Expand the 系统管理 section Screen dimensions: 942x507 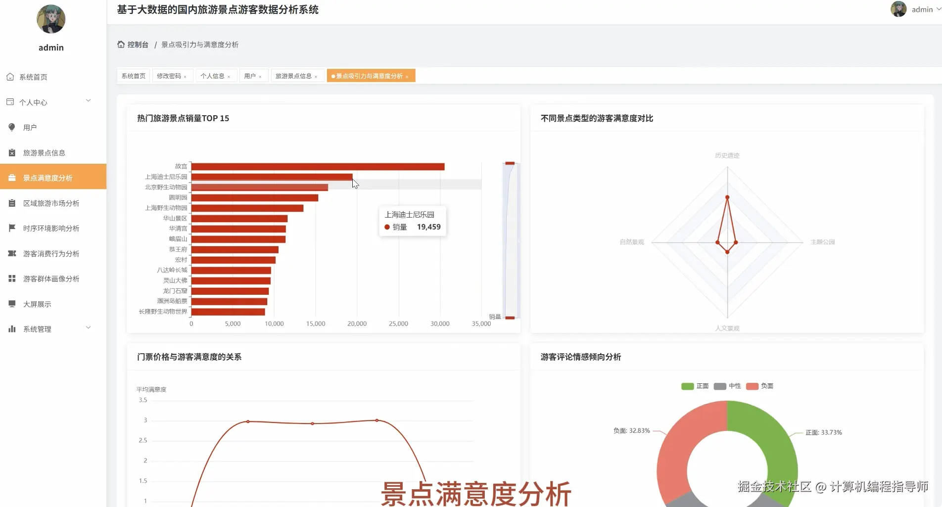coord(48,328)
